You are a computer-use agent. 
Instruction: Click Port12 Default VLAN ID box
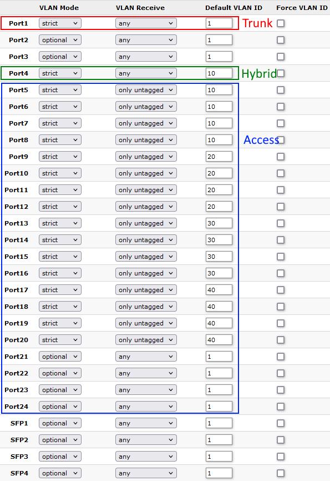pos(219,207)
